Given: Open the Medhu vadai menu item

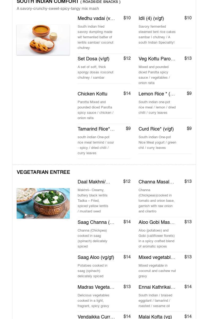Looking at the screenshot, I should [96, 18].
